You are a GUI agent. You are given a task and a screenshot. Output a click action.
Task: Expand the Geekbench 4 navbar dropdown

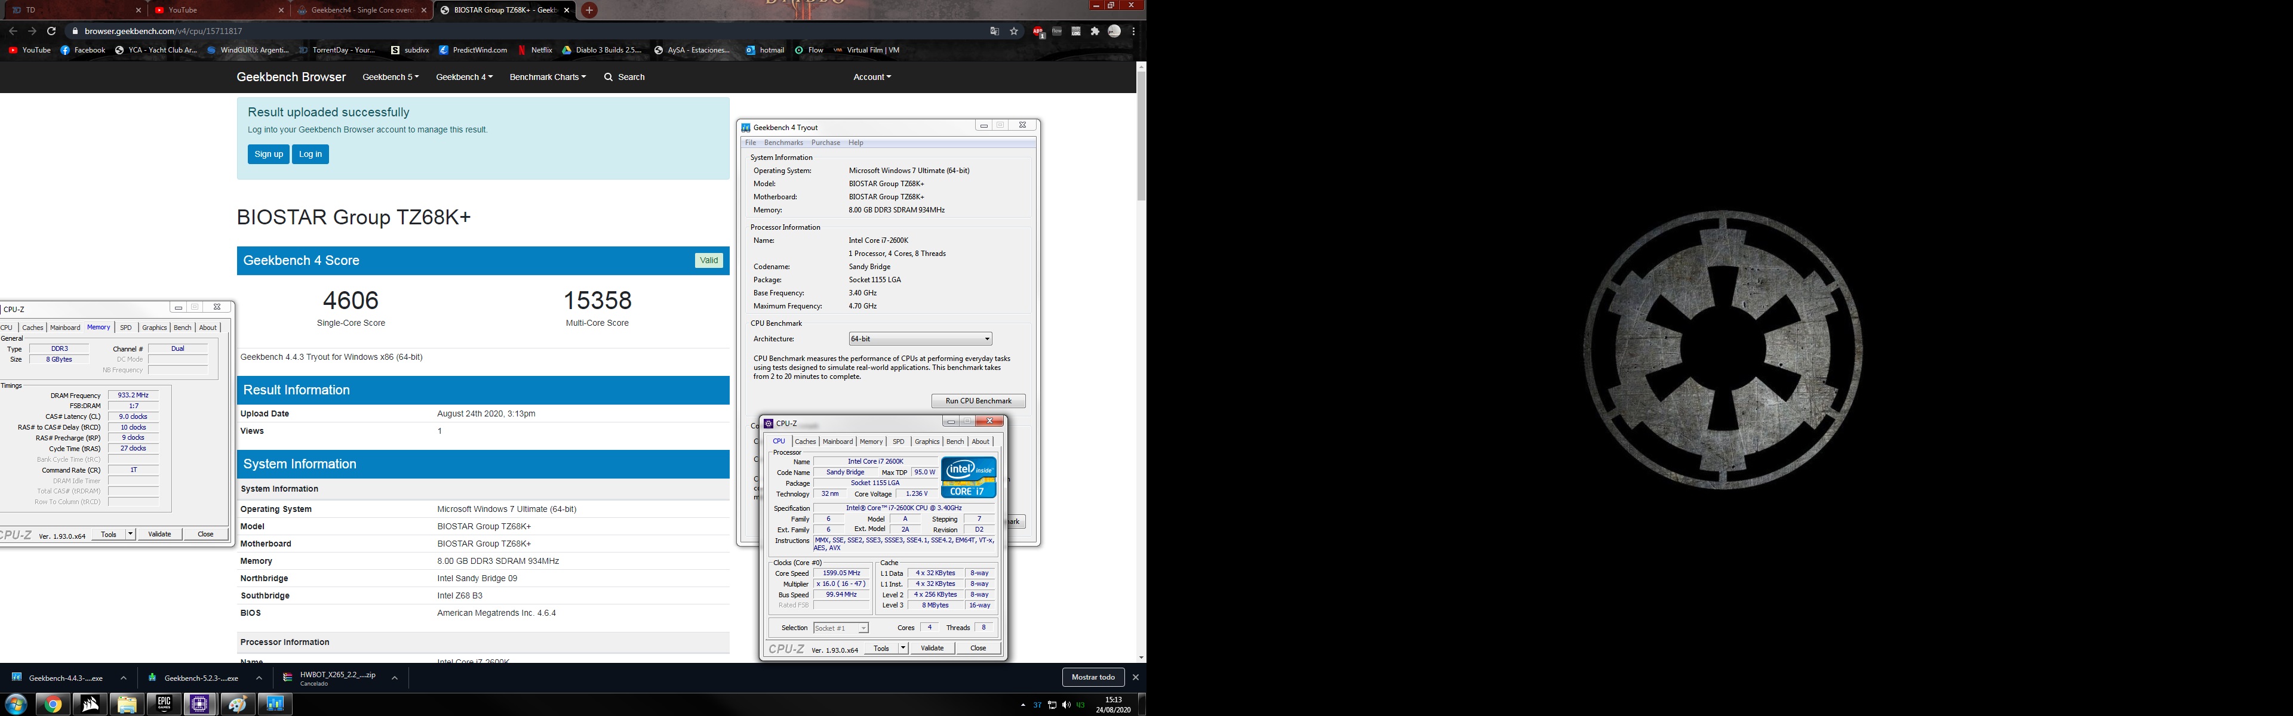point(464,78)
